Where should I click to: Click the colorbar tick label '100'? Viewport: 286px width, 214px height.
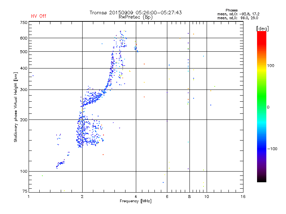click(x=271, y=66)
